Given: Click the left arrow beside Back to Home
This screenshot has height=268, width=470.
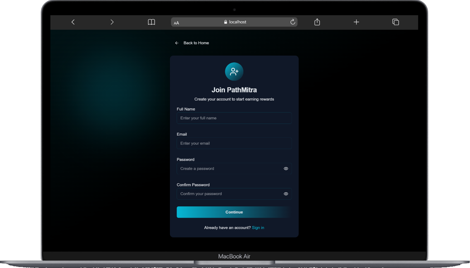Looking at the screenshot, I should 177,43.
